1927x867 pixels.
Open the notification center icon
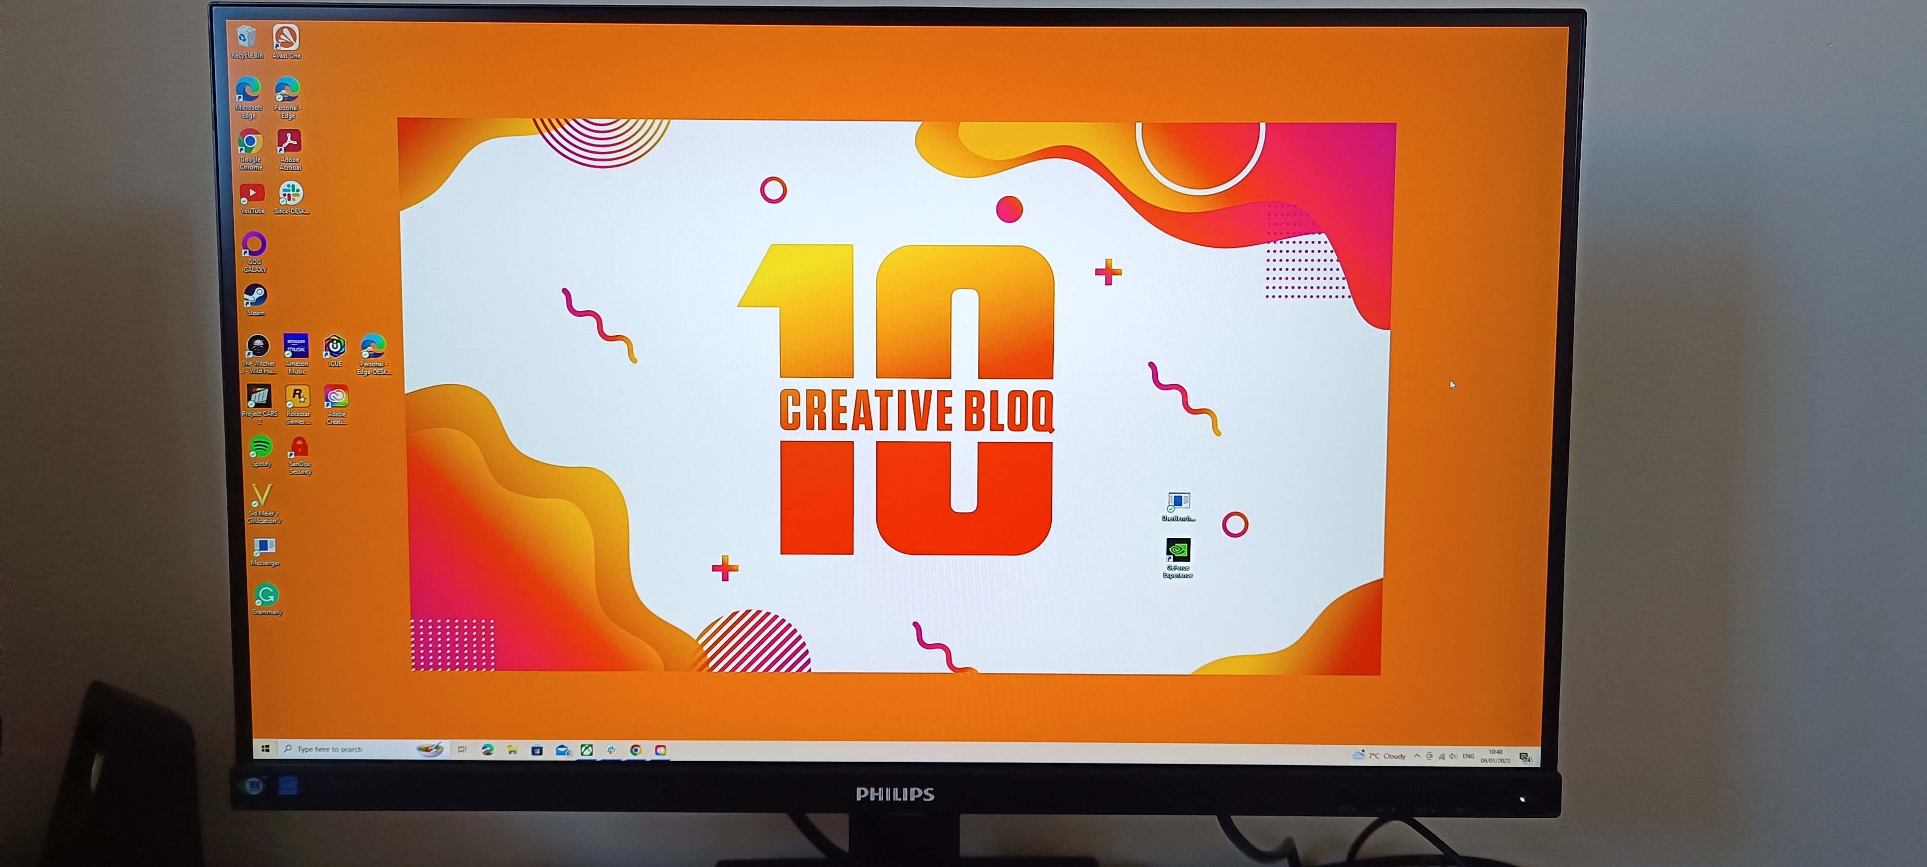1526,758
